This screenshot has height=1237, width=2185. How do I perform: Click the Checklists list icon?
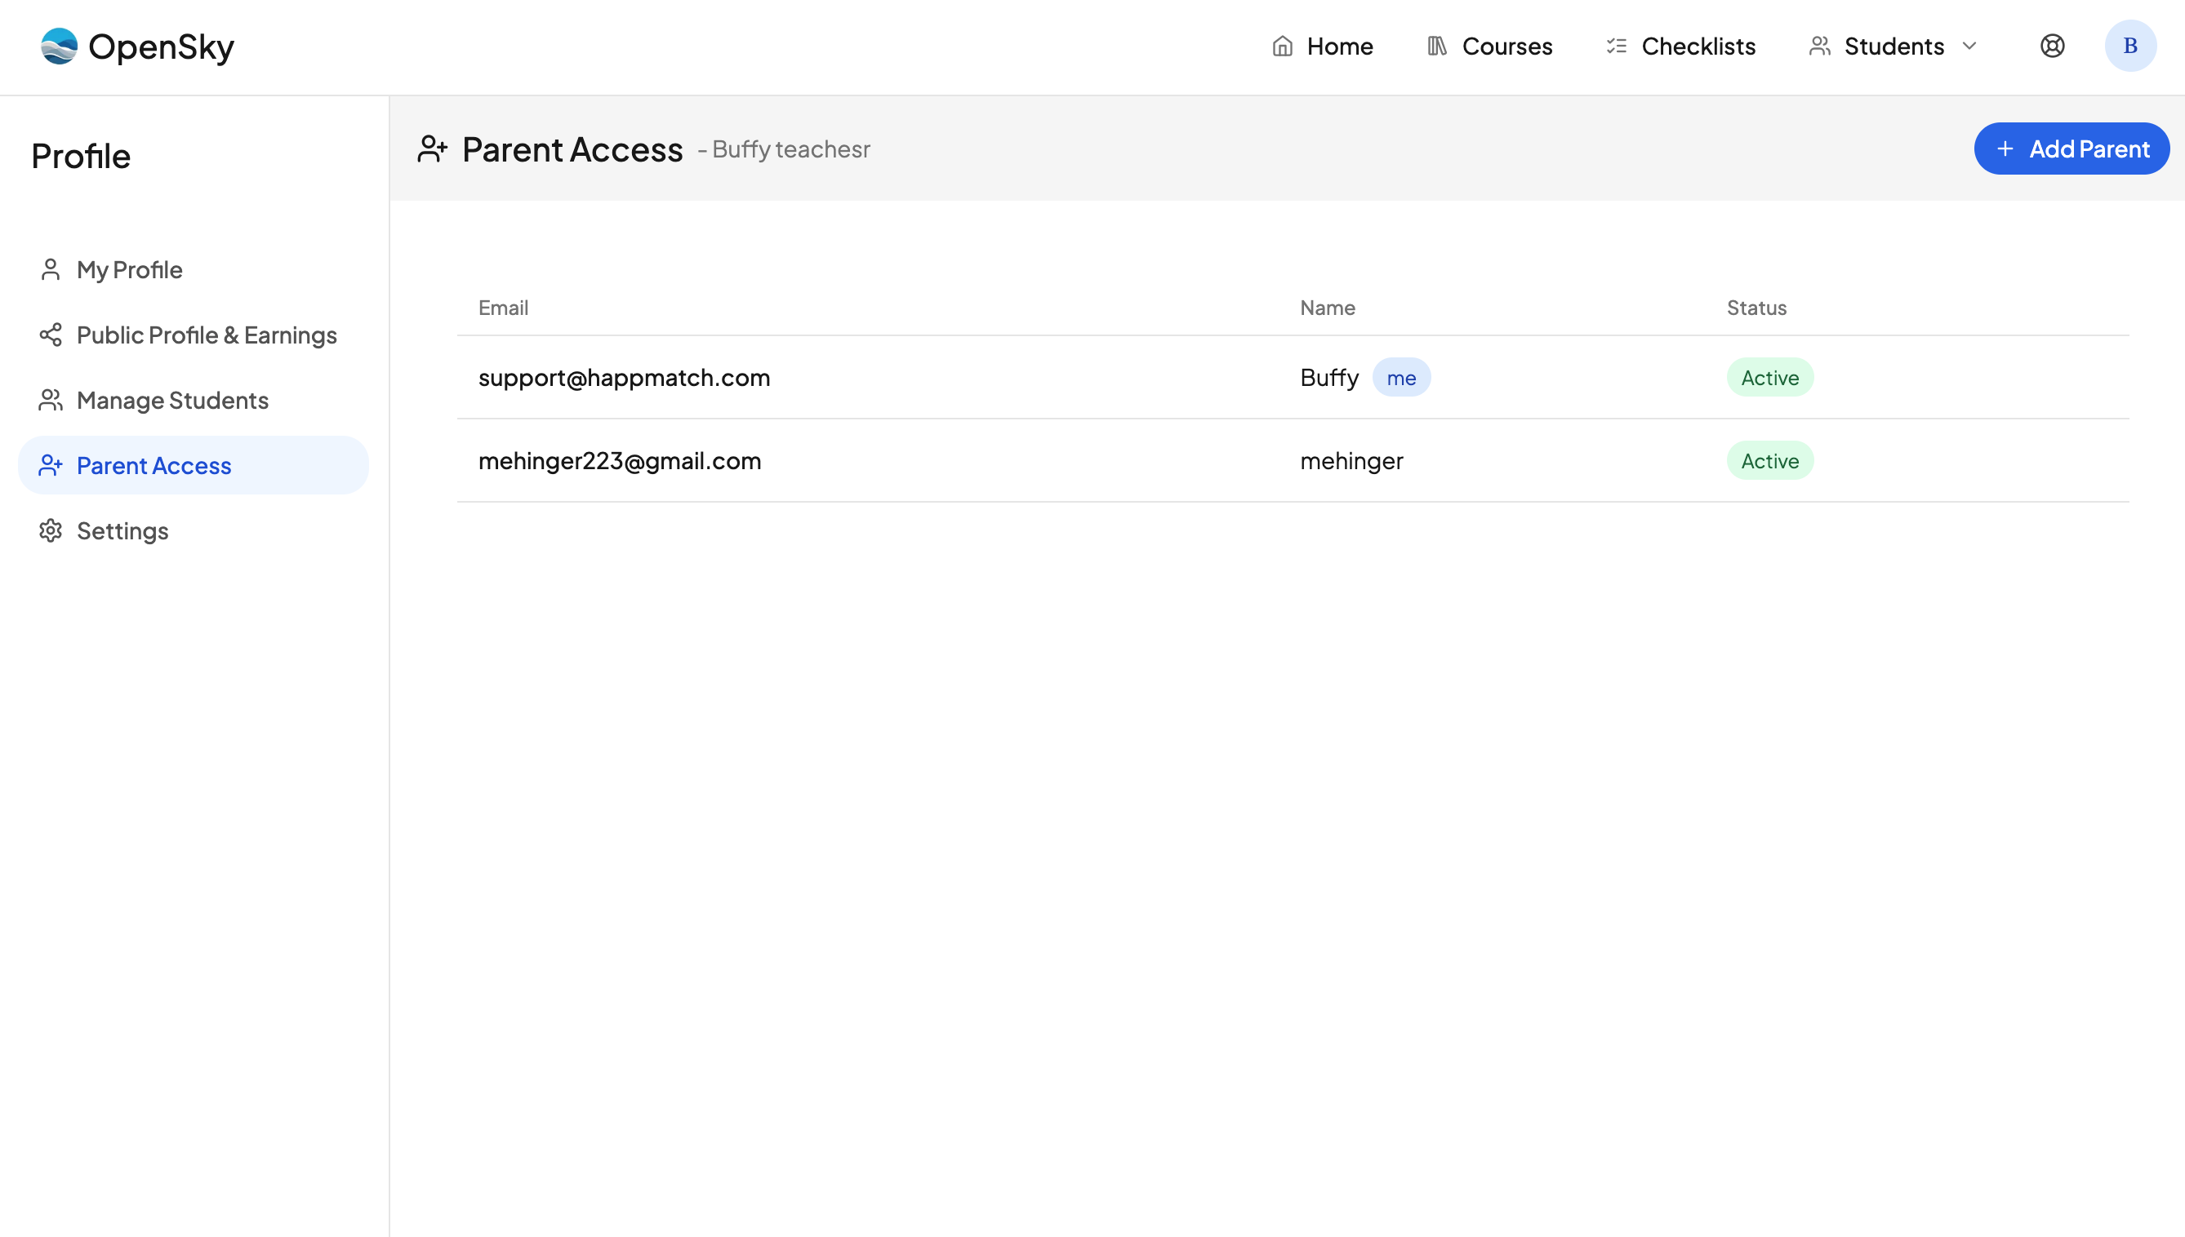1616,46
